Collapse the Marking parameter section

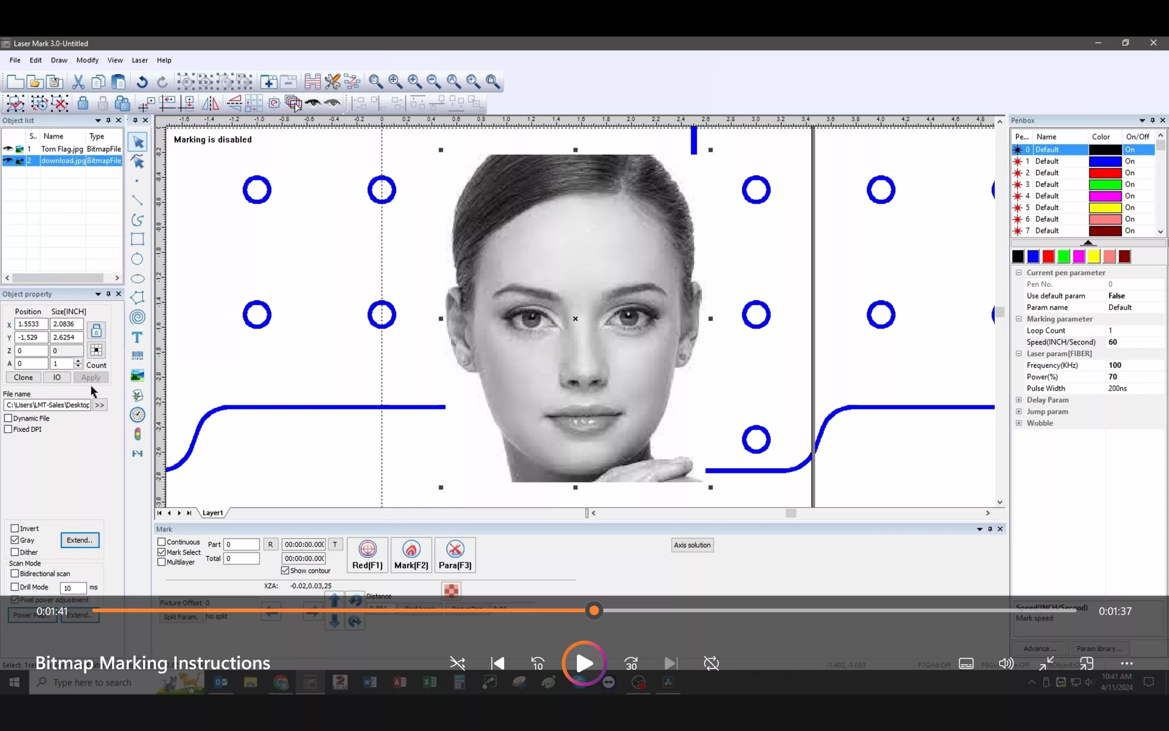tap(1019, 319)
